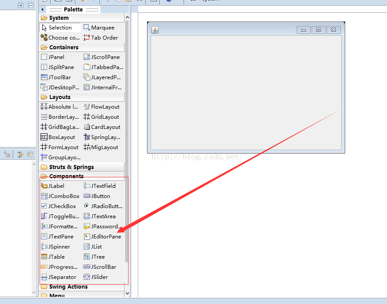This screenshot has width=387, height=304.
Task: Collapse the Layouts palette category
Action: click(82, 97)
